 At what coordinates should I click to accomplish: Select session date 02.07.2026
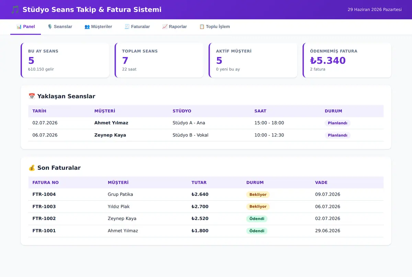[45, 123]
